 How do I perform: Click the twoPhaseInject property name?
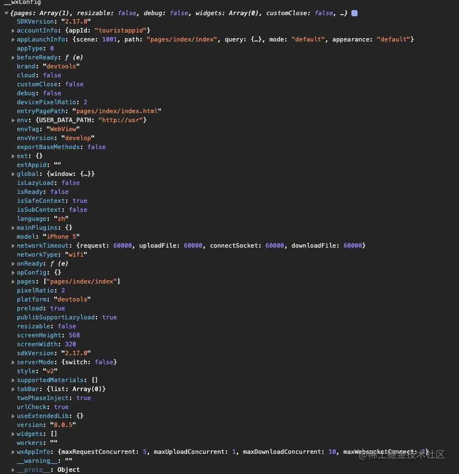(x=44, y=398)
